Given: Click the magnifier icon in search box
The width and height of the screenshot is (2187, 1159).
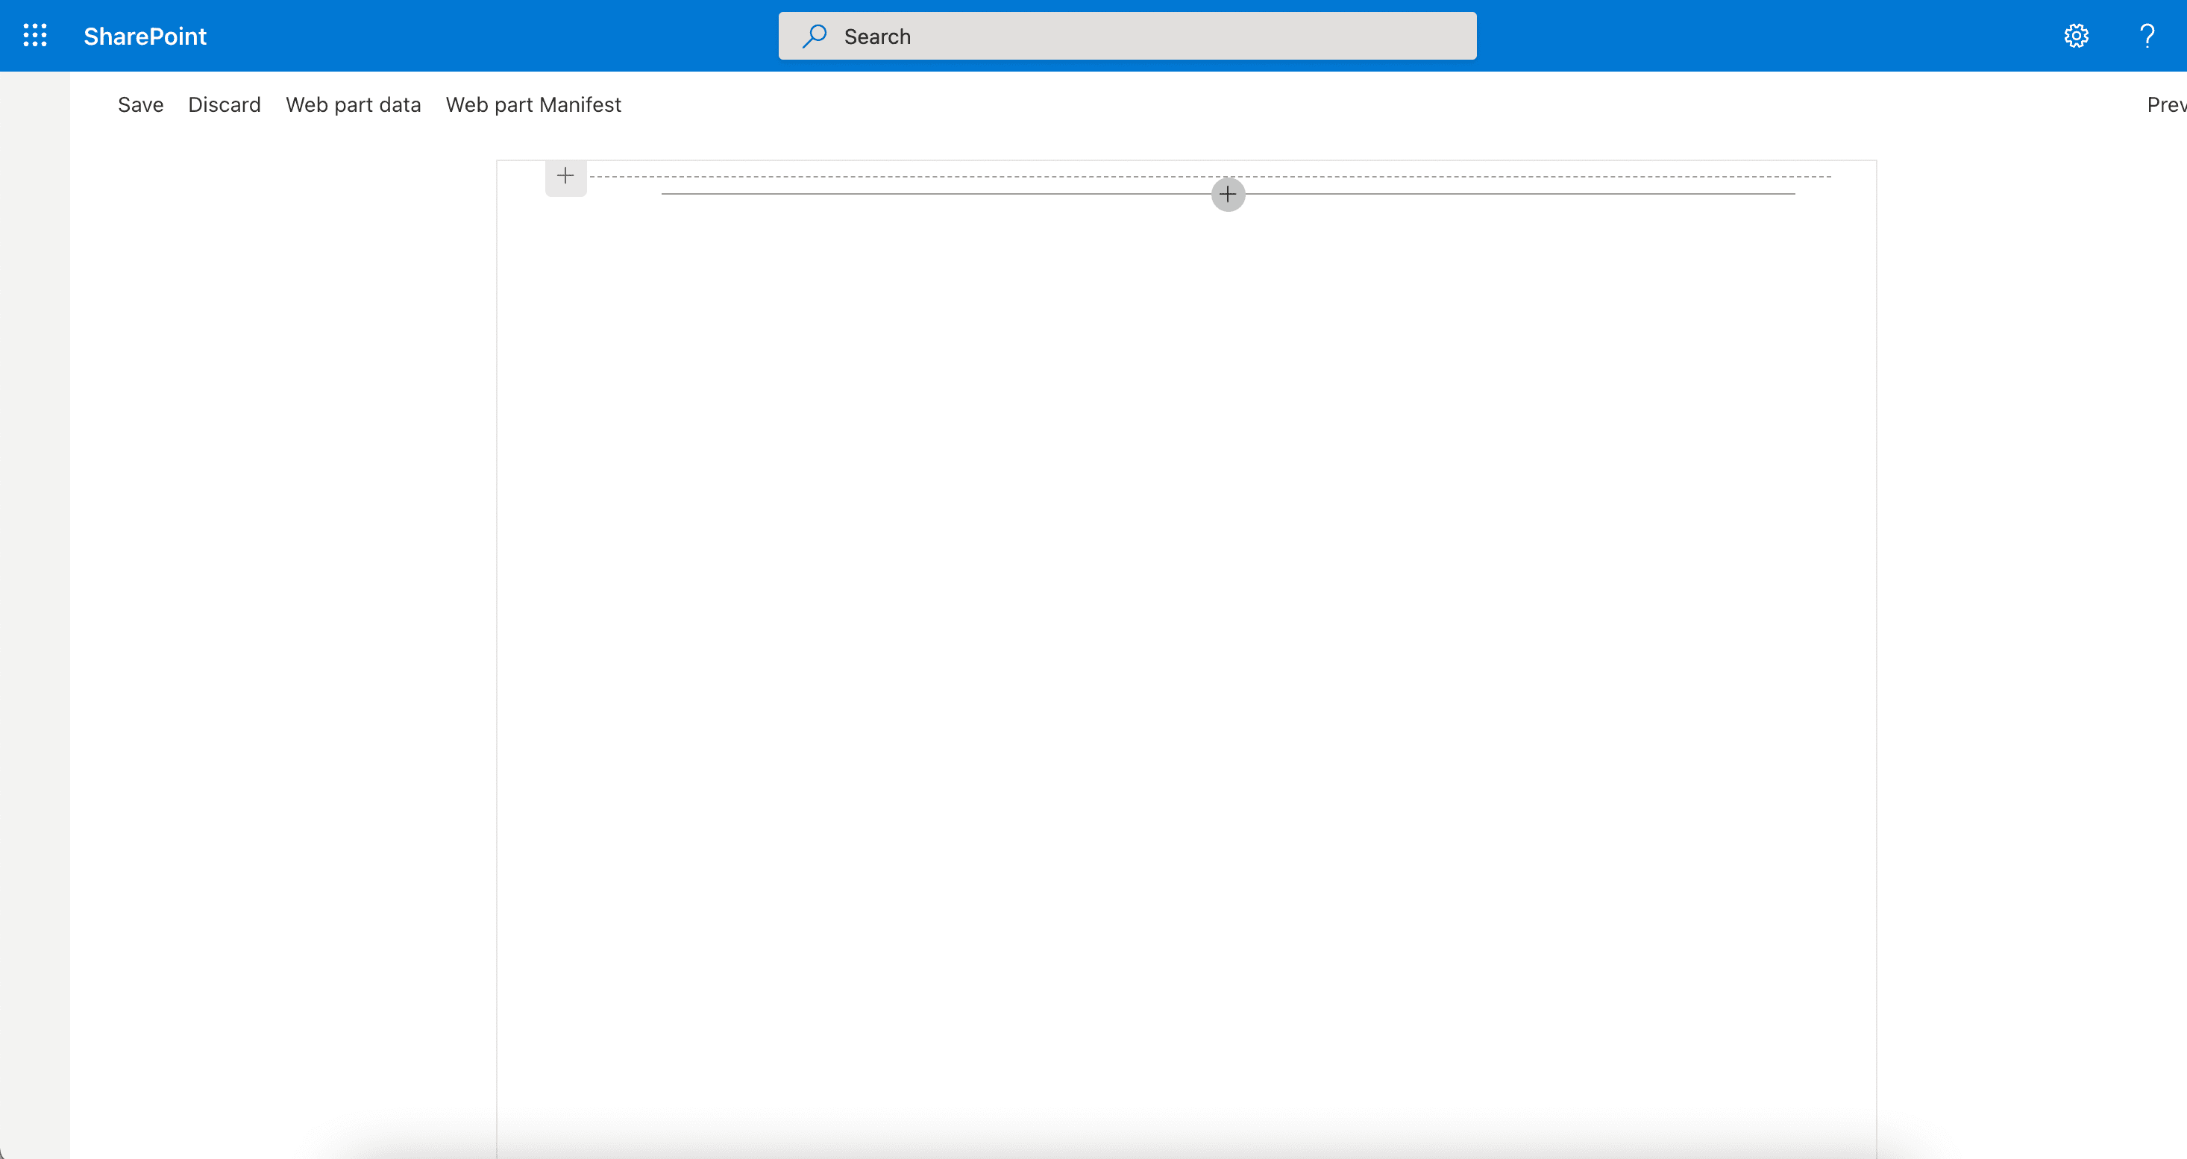Looking at the screenshot, I should coord(815,36).
